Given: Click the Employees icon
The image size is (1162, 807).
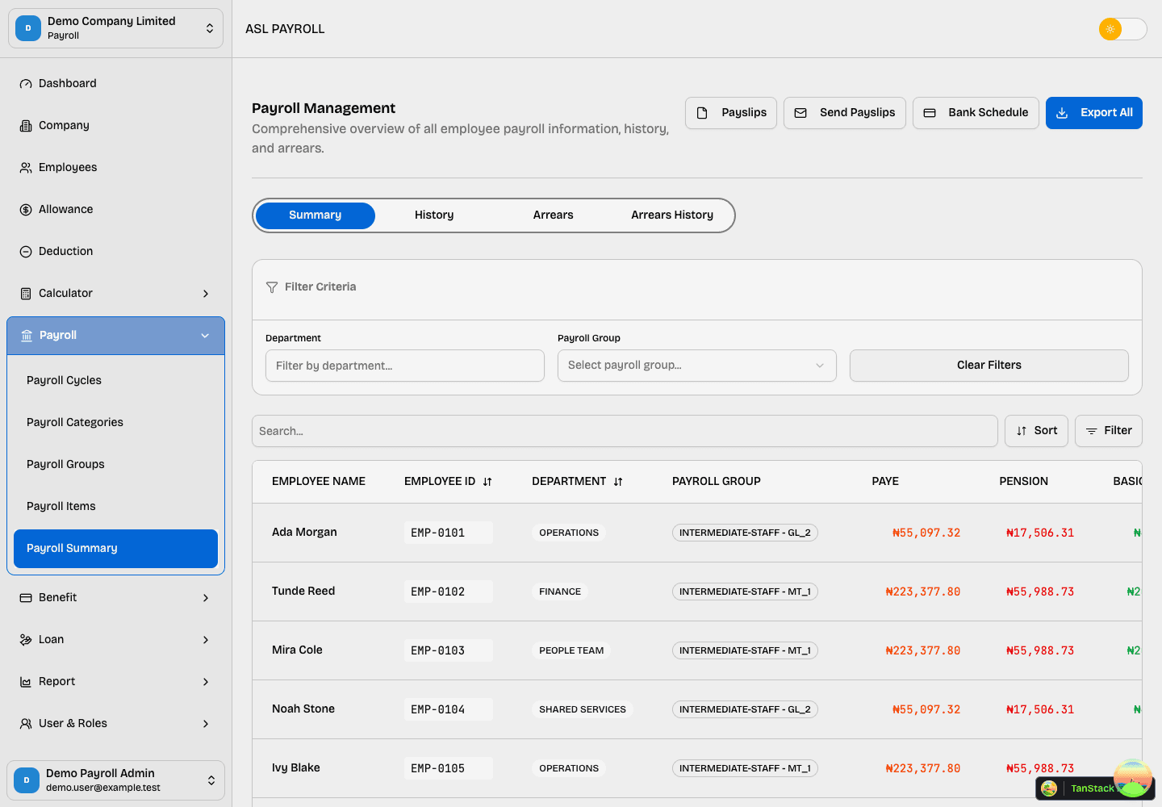Looking at the screenshot, I should coord(26,167).
